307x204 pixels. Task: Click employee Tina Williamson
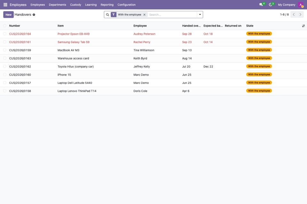[x=144, y=50]
